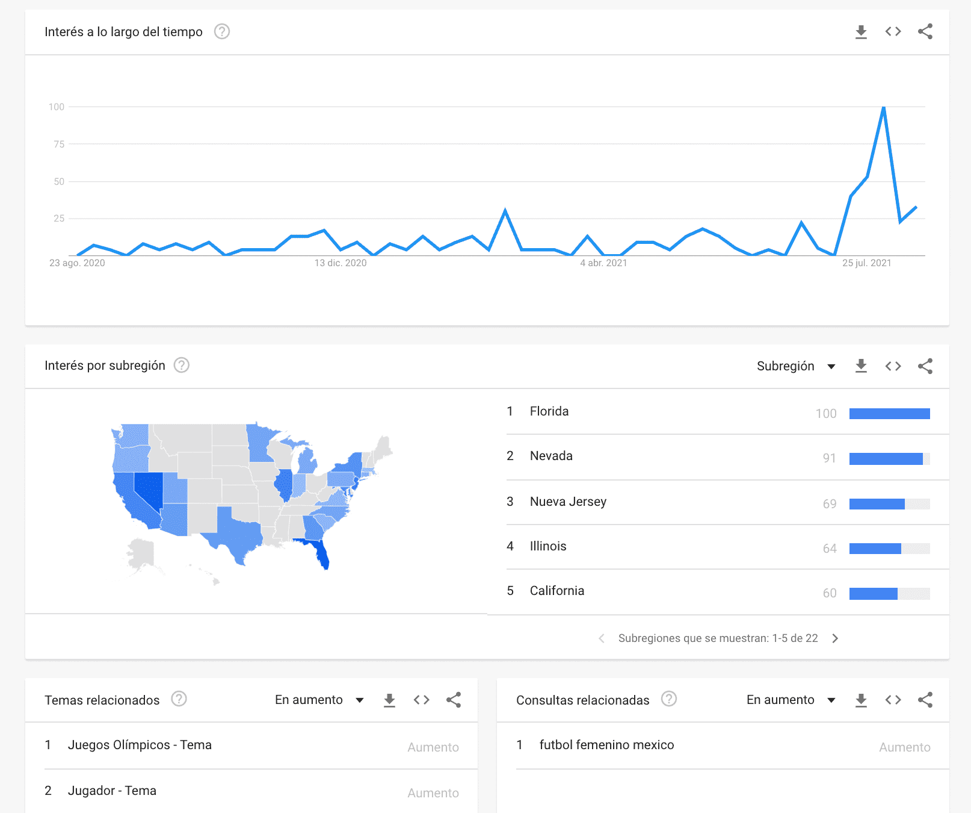Share the interest over time chart
Screen dimensions: 971x813
point(925,31)
